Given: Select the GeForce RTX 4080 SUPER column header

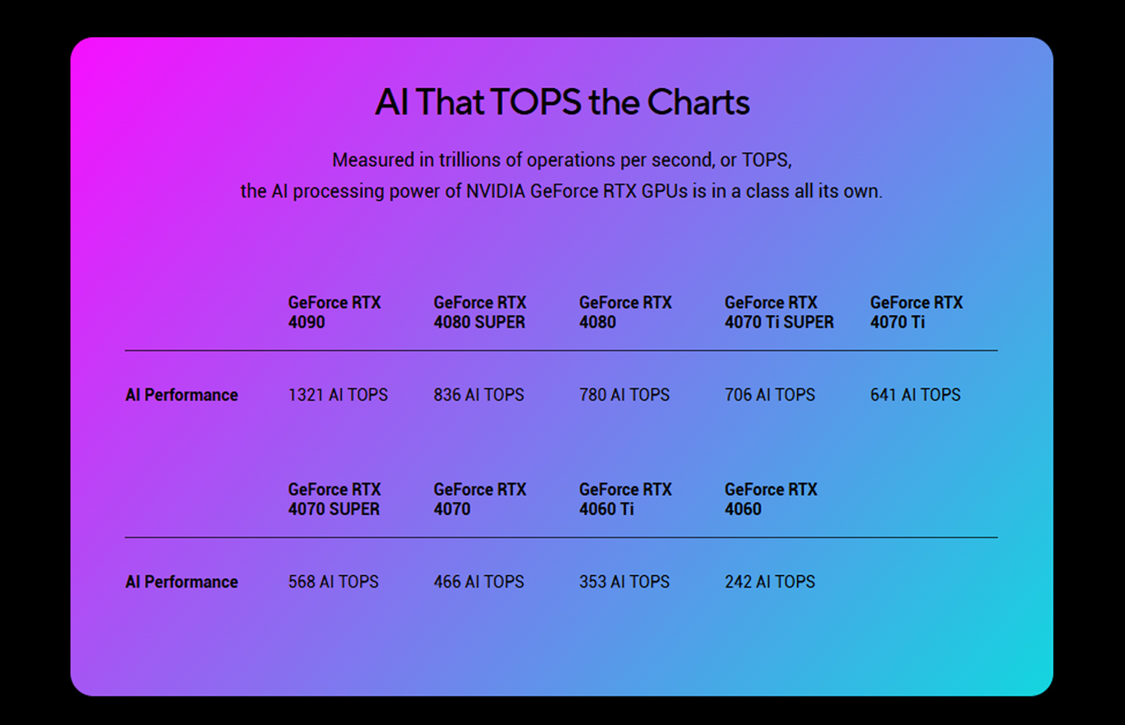Looking at the screenshot, I should [x=480, y=313].
